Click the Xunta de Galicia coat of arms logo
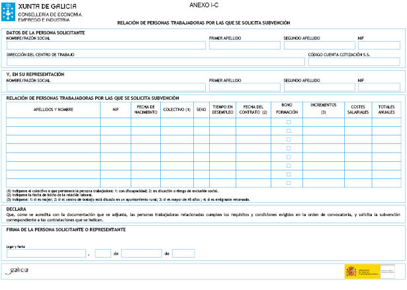407x290 pixels. pyautogui.click(x=10, y=11)
